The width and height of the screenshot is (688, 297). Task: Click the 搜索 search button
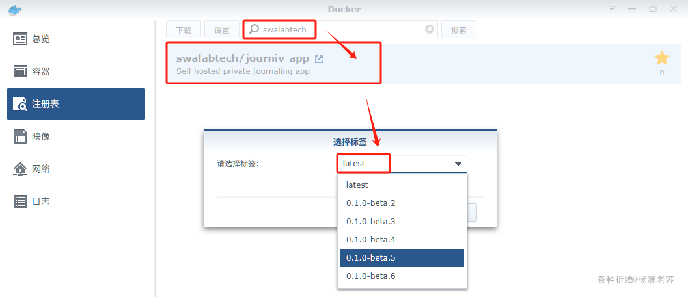pos(458,29)
